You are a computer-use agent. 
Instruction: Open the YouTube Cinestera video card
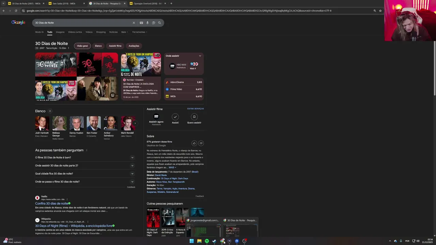141,77
